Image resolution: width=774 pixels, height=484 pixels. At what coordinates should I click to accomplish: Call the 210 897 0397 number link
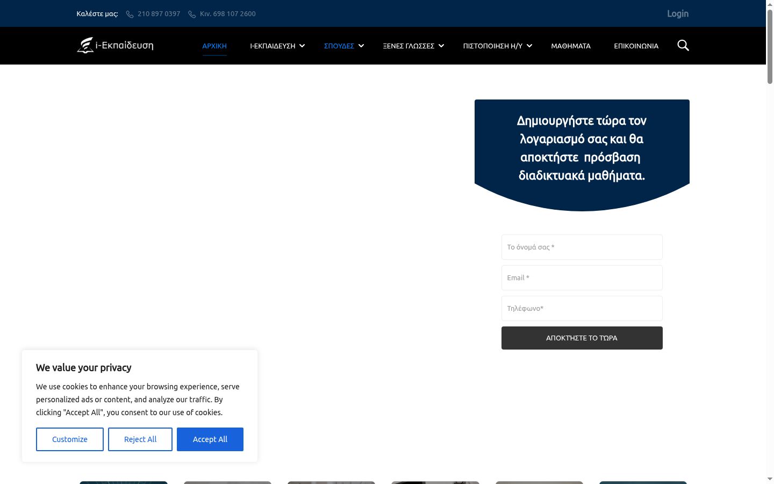click(x=159, y=14)
